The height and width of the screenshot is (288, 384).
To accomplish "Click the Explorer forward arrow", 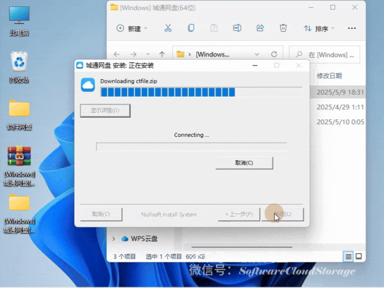I will coord(133,54).
